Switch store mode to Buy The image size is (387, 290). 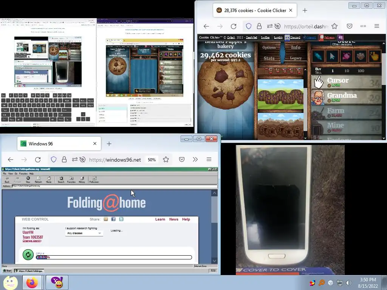318,69
